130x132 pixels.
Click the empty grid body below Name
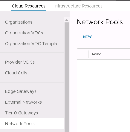(104, 96)
